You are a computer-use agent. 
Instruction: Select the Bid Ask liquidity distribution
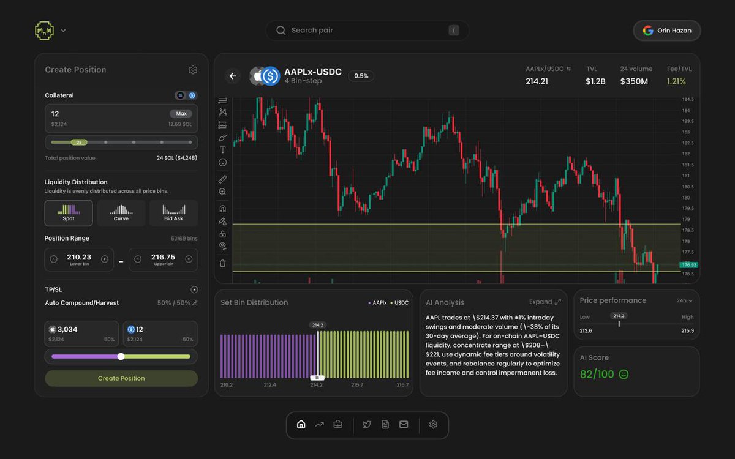tap(173, 213)
